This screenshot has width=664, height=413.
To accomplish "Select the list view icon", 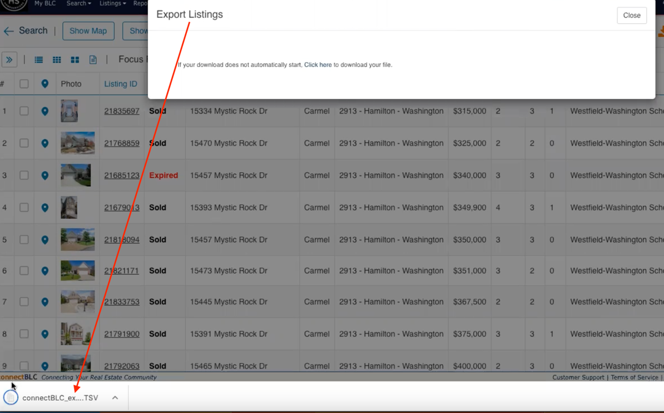I will (x=38, y=59).
